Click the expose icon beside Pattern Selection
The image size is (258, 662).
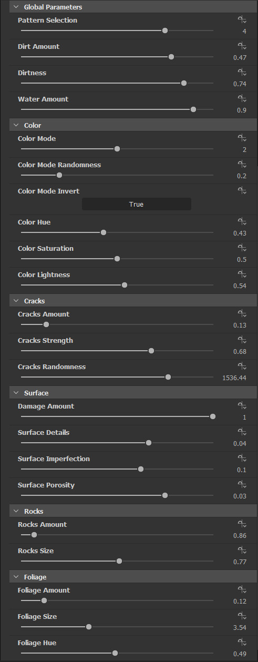[242, 20]
